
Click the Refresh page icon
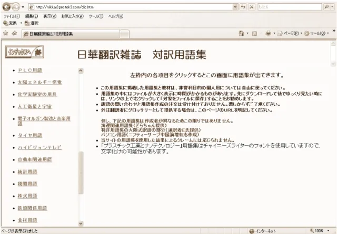tap(243, 7)
